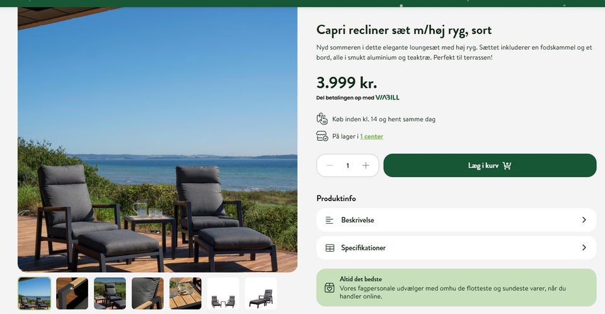Click the Specifikationer table icon
The width and height of the screenshot is (605, 314).
(330, 248)
